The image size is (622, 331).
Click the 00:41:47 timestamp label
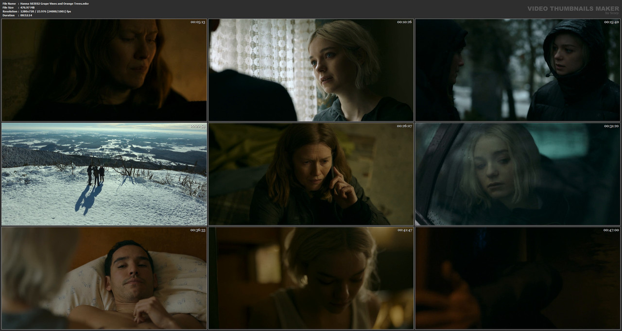pyautogui.click(x=404, y=230)
